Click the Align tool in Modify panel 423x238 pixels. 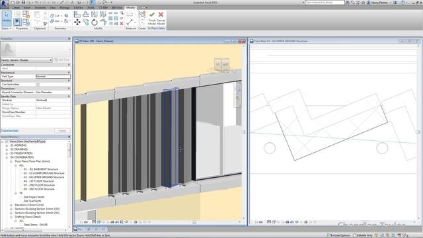[x=77, y=15]
